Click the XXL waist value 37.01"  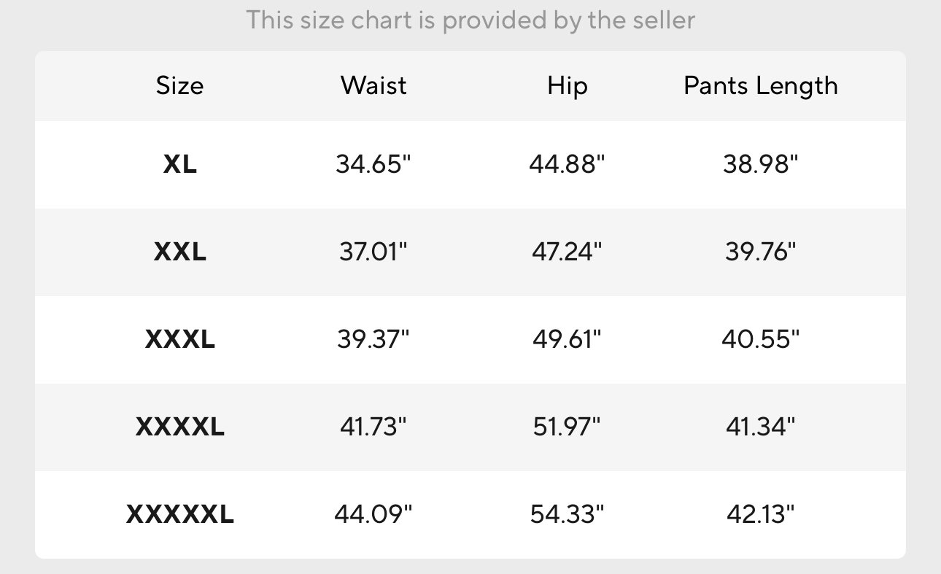click(373, 252)
